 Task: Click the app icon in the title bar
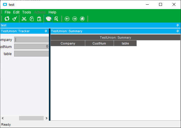5,4
